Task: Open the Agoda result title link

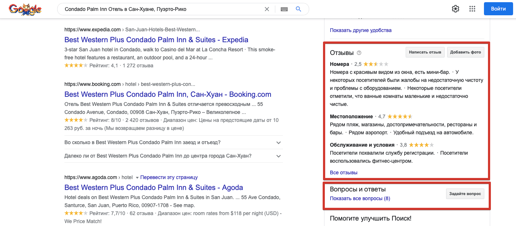Action: click(154, 187)
